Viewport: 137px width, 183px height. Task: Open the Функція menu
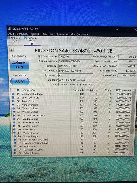click(x=35, y=34)
